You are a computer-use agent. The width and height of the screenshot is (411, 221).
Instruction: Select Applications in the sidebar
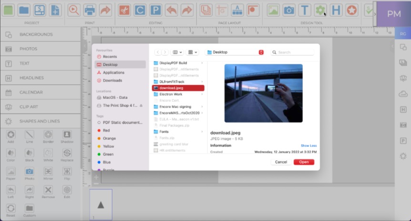tap(120, 73)
